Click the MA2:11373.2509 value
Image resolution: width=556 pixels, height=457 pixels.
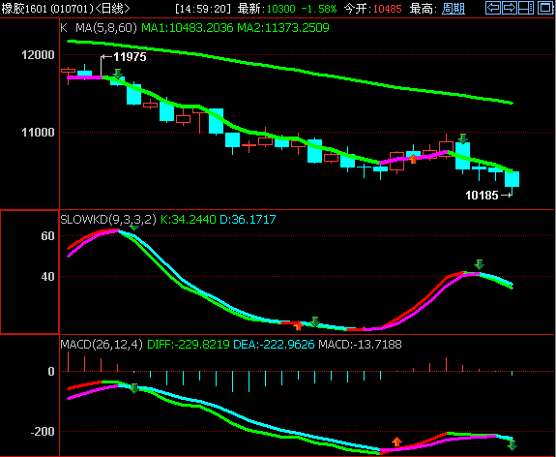283,28
